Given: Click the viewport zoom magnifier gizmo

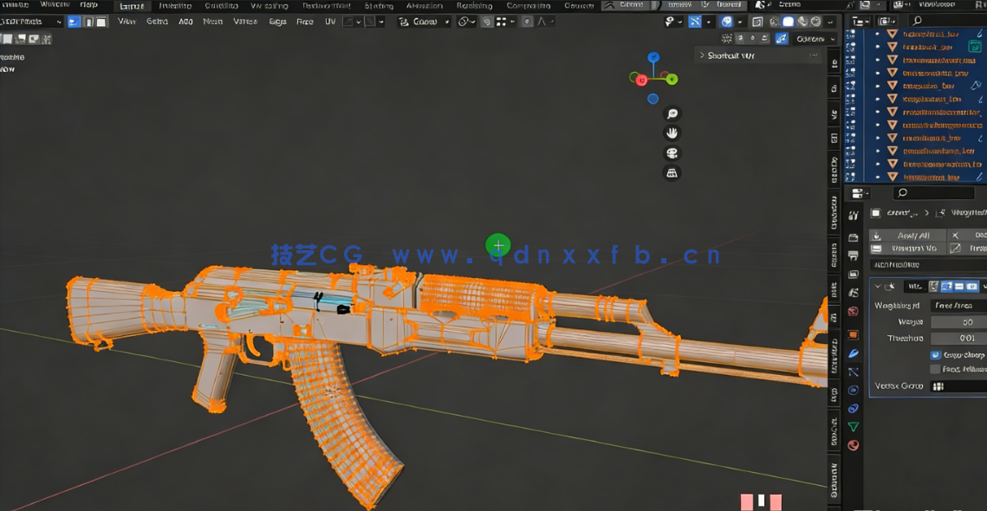Looking at the screenshot, I should click(x=673, y=113).
